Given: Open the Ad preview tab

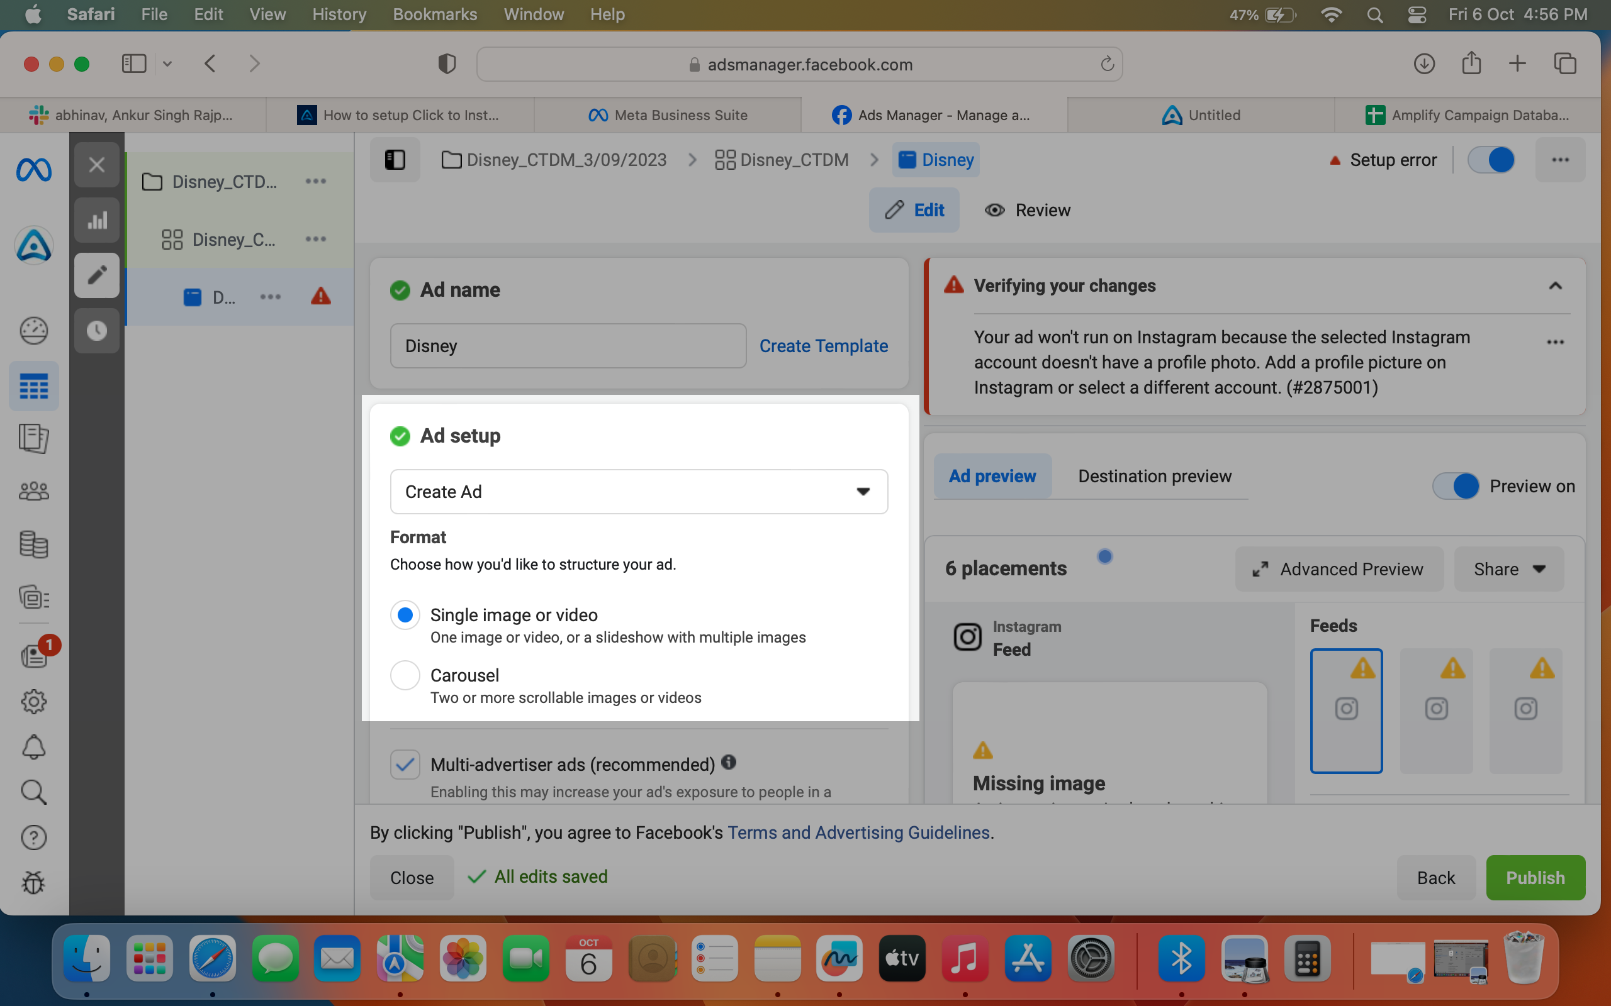Looking at the screenshot, I should coord(992,477).
